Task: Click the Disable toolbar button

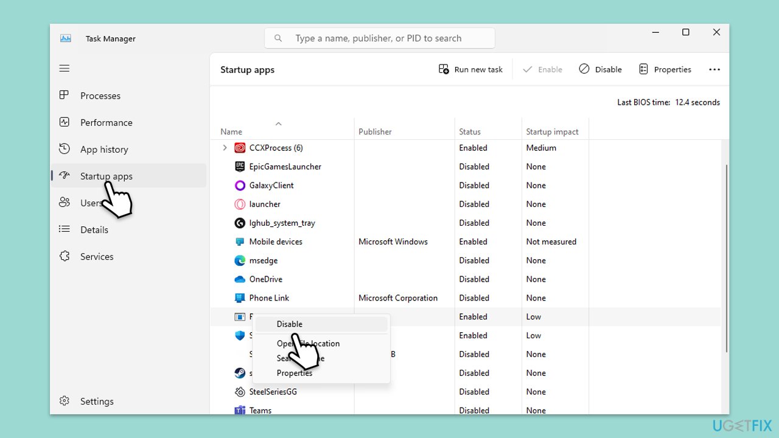Action: (x=600, y=69)
